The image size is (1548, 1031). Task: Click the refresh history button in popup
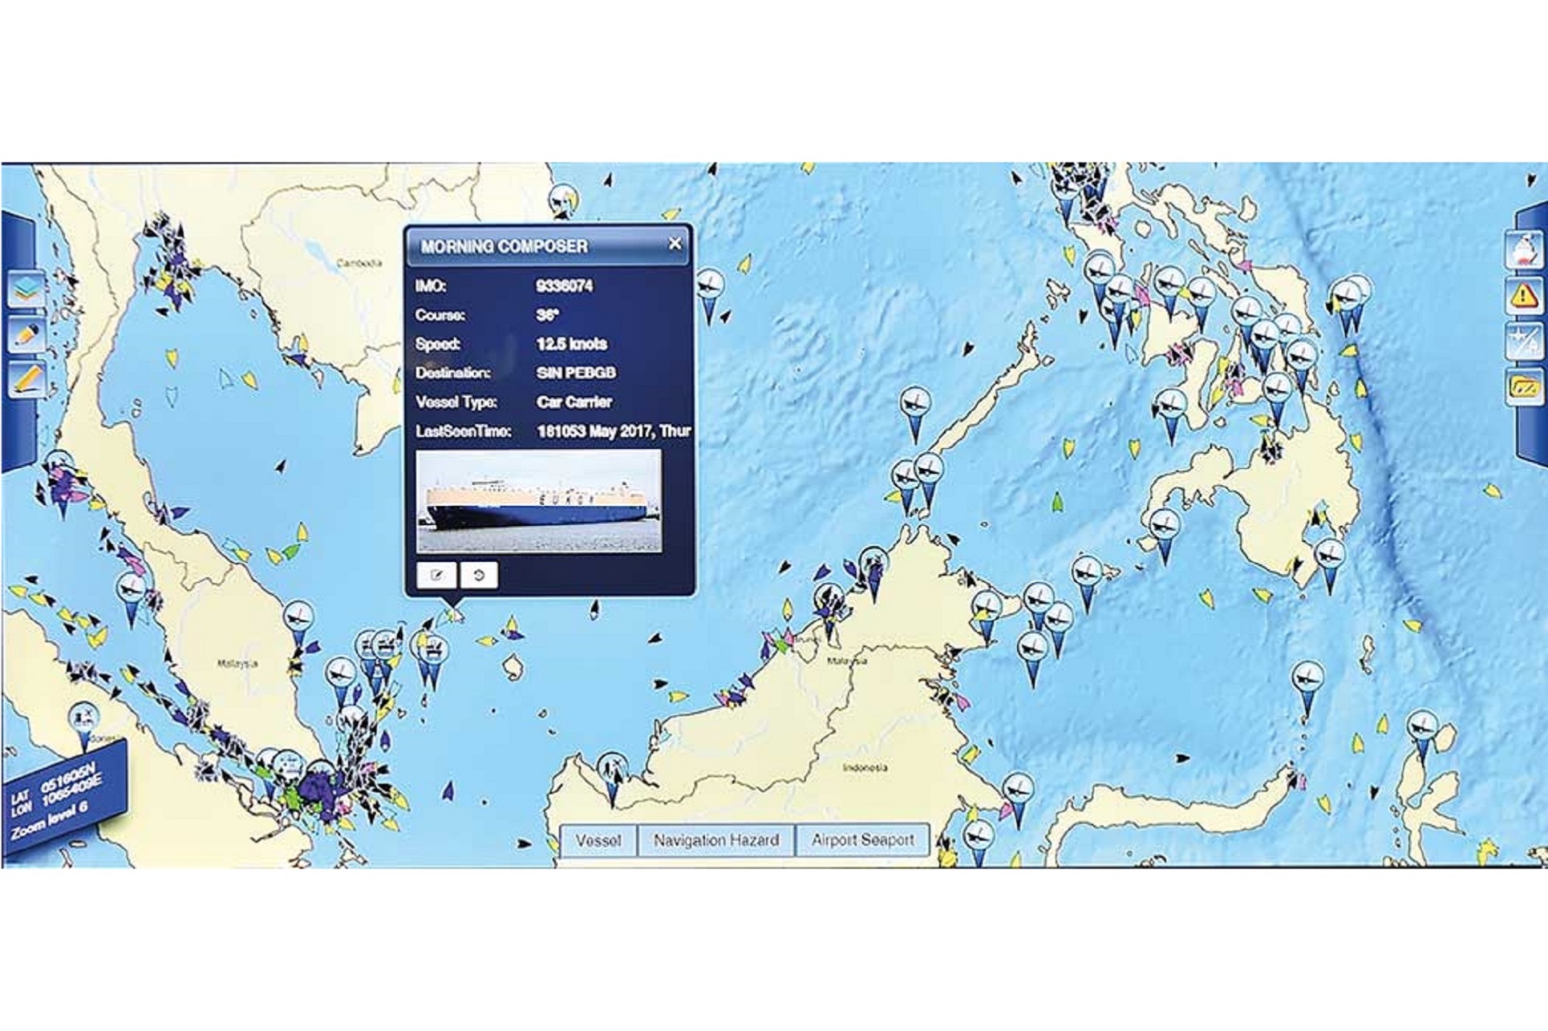[x=479, y=575]
